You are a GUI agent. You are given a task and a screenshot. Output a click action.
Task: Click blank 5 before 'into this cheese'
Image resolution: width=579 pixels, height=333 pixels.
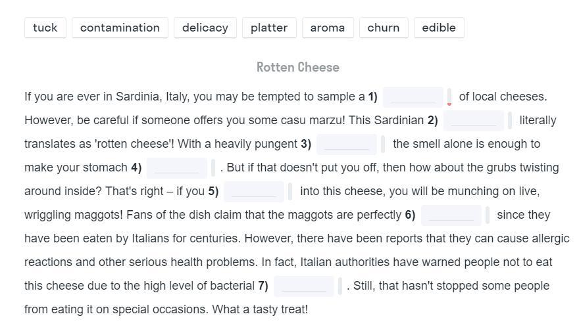coord(253,192)
